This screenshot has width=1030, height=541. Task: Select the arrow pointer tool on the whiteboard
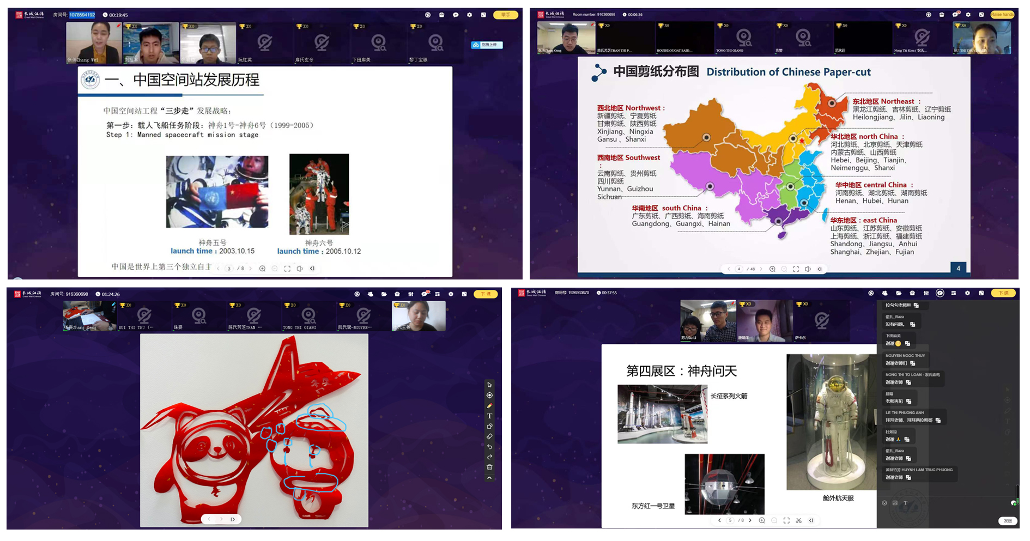(489, 385)
